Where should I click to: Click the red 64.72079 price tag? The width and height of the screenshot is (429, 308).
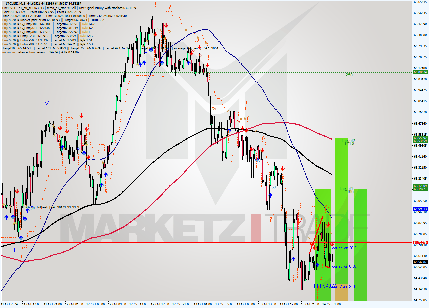pyautogui.click(x=420, y=242)
